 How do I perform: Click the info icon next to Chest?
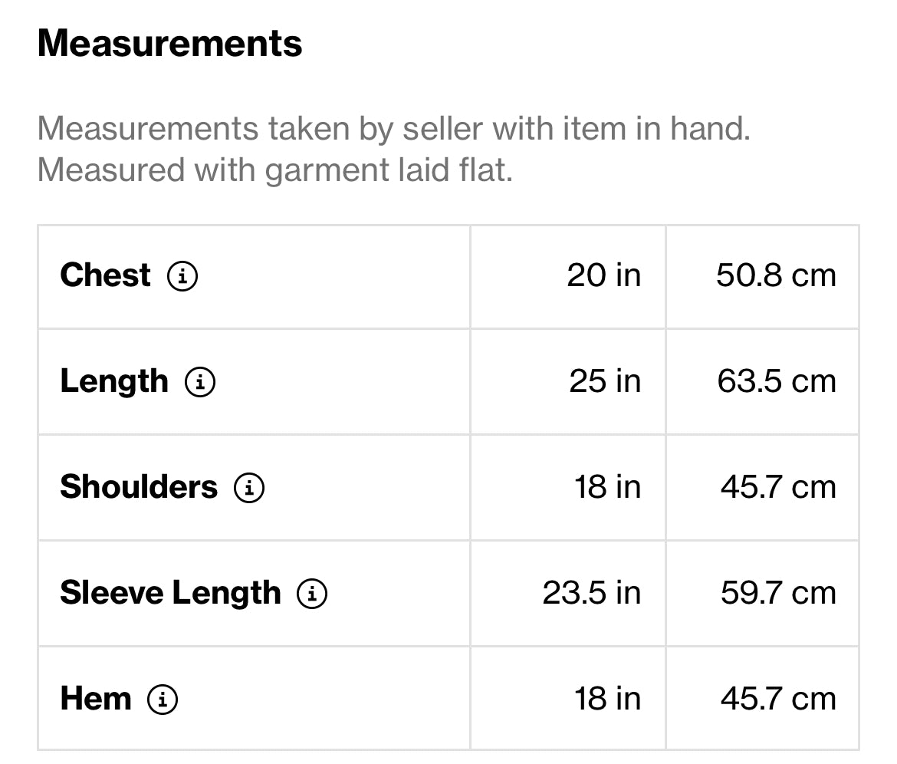[x=182, y=276]
